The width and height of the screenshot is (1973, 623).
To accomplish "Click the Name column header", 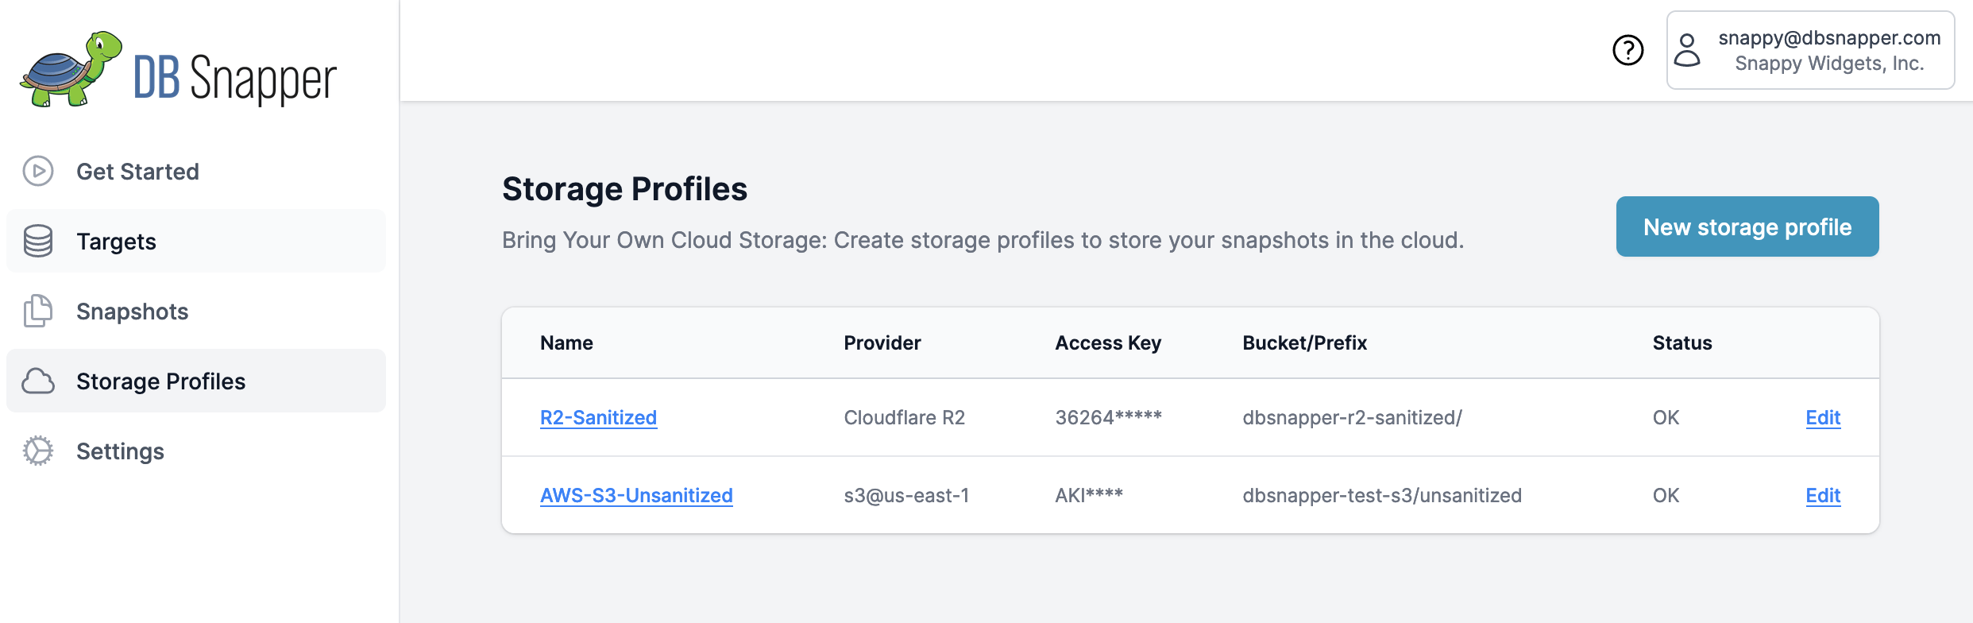I will (x=566, y=342).
